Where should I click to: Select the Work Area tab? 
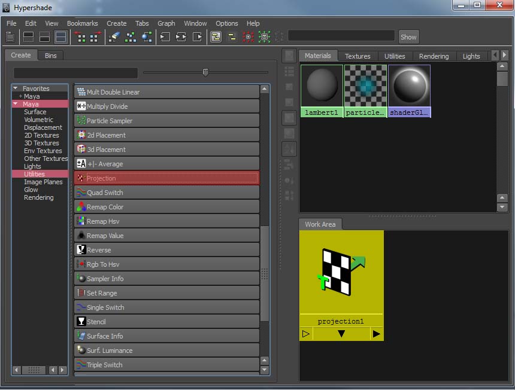[x=320, y=224]
